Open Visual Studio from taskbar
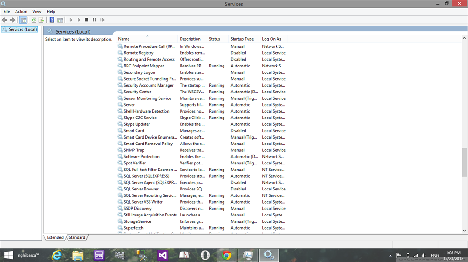 tap(163, 255)
